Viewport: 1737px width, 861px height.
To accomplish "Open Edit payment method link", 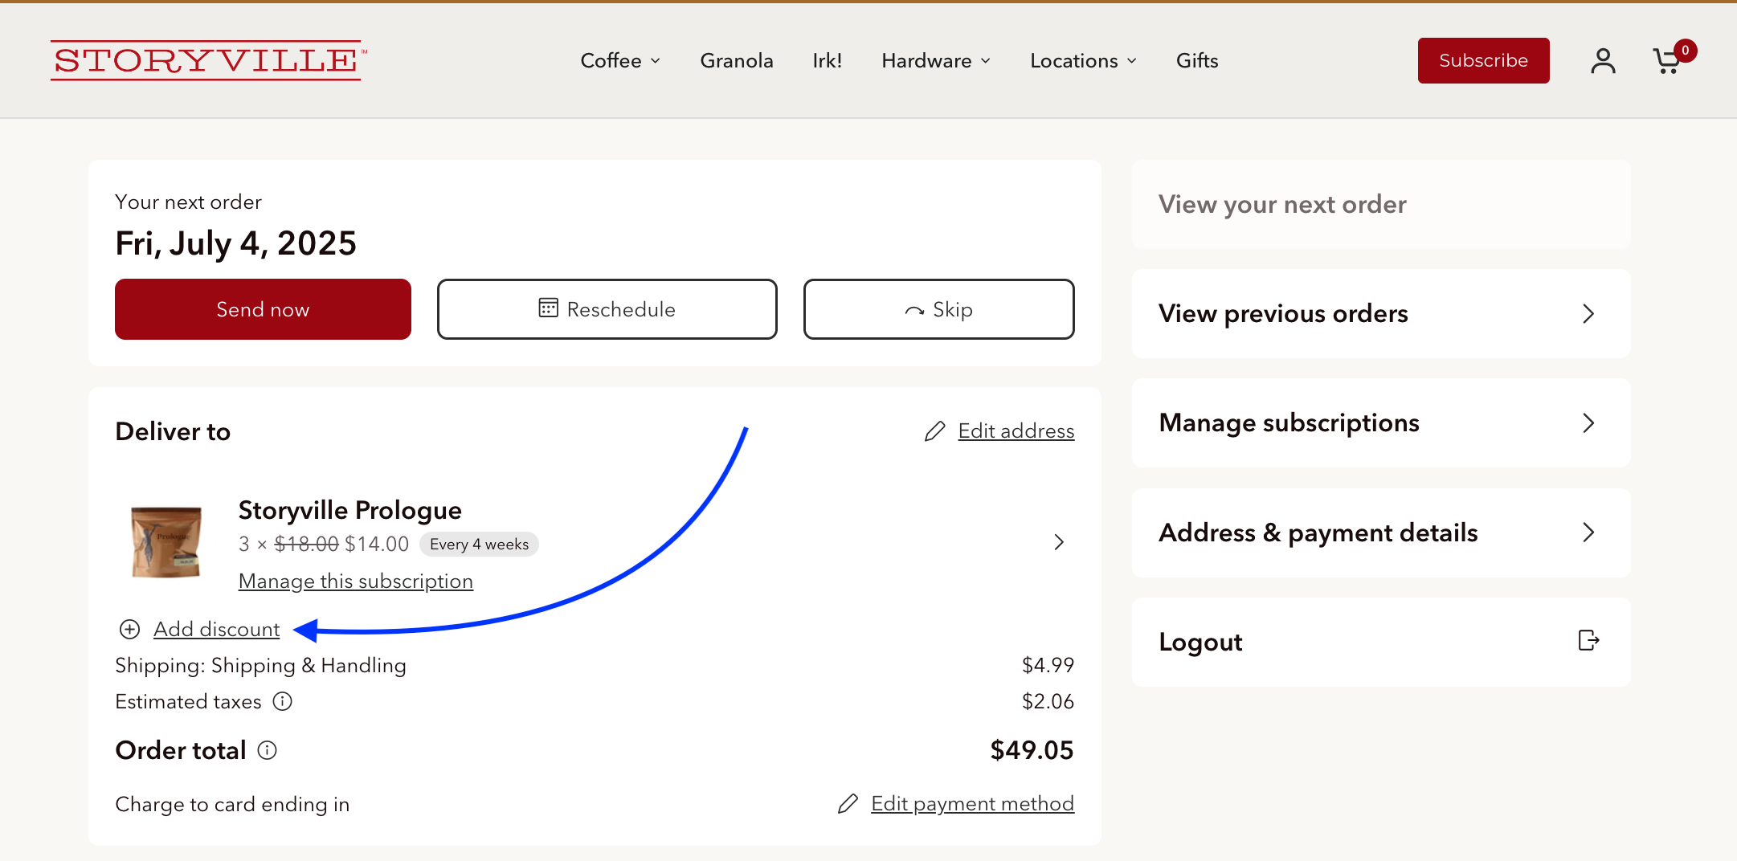I will coord(972,804).
